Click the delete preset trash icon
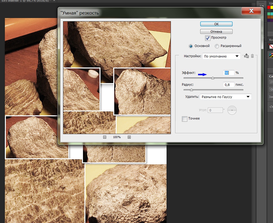The height and width of the screenshot is (223, 273). tap(253, 56)
